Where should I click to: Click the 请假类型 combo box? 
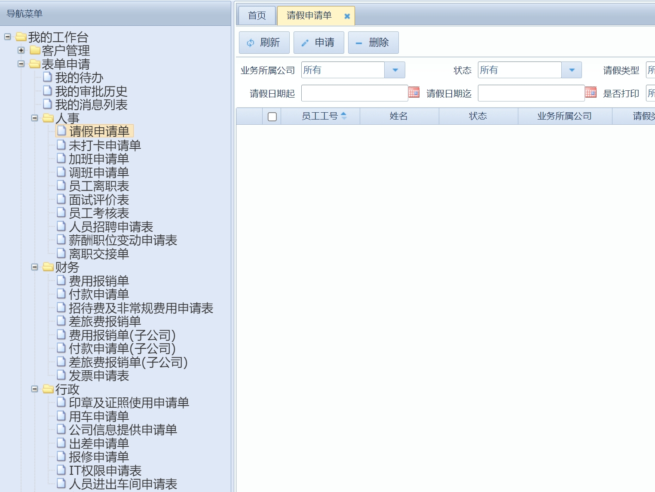pyautogui.click(x=651, y=70)
